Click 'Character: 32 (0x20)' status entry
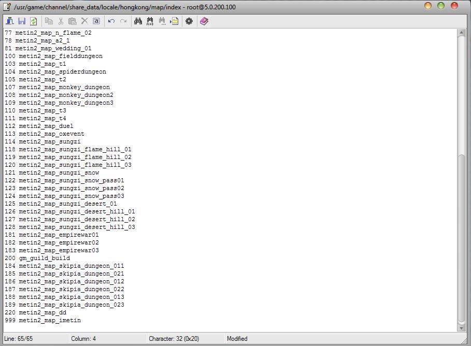 tap(174, 339)
